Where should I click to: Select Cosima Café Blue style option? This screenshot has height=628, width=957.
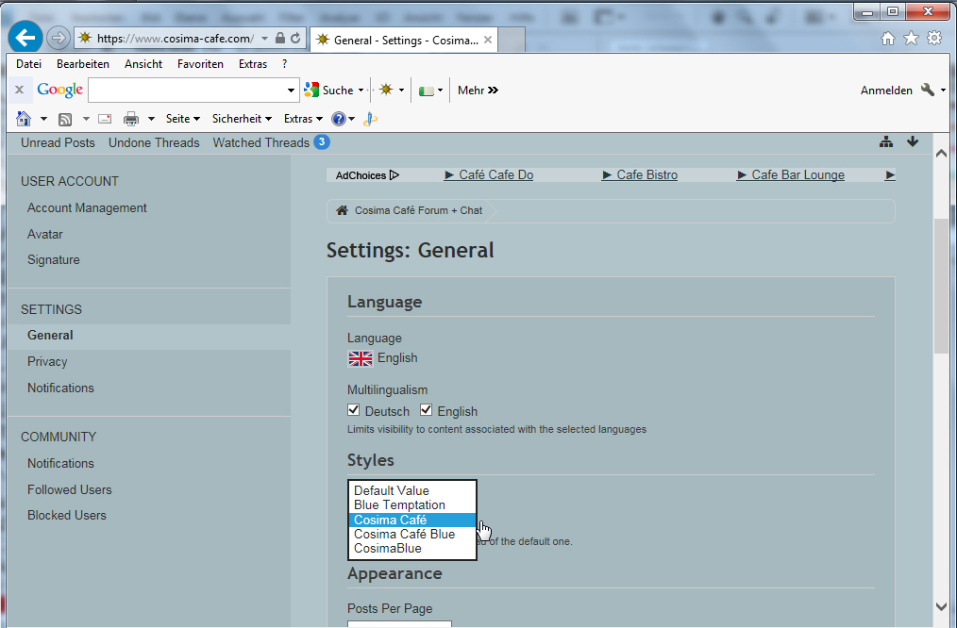pos(404,534)
